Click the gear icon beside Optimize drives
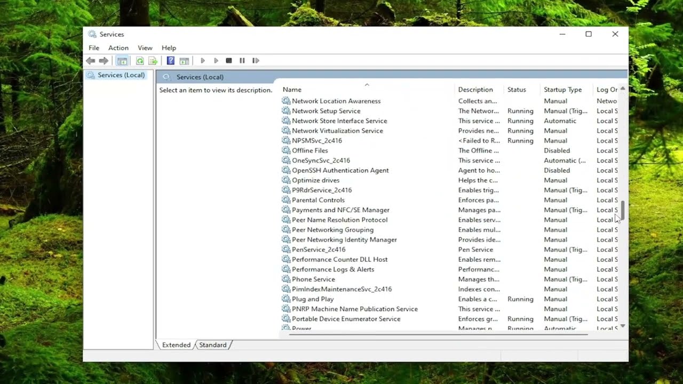The width and height of the screenshot is (683, 384). pyautogui.click(x=286, y=180)
